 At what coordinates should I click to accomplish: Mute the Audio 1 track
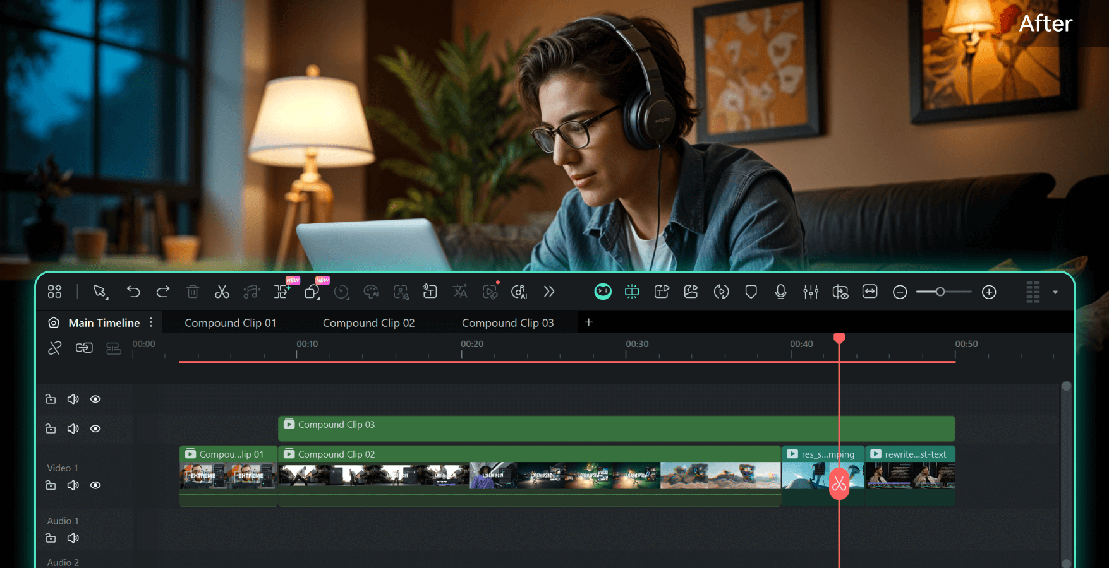[73, 538]
